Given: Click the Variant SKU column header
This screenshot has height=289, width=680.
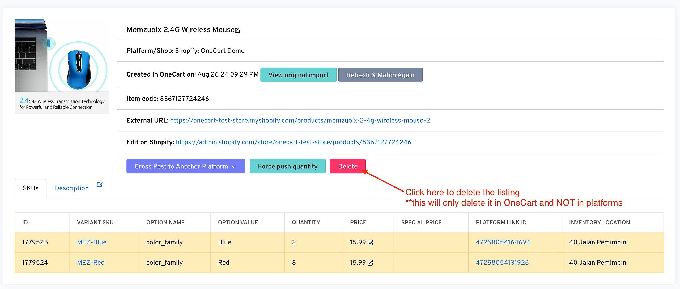Looking at the screenshot, I should tap(95, 223).
